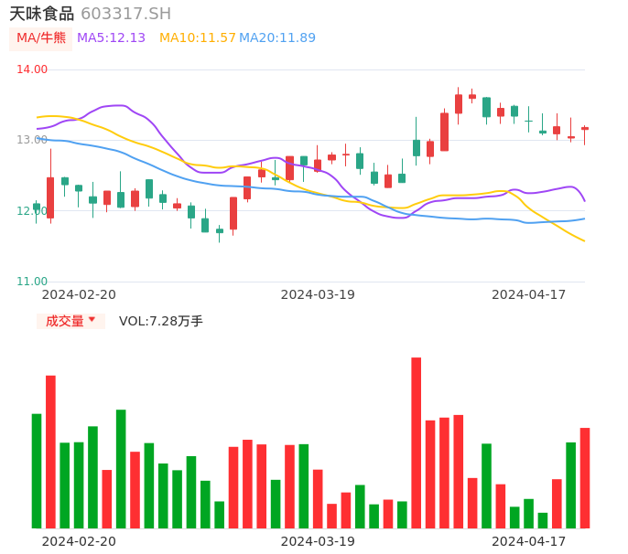
Task: Select 2024-04-17 date on the volume chart axis
Action: (529, 541)
